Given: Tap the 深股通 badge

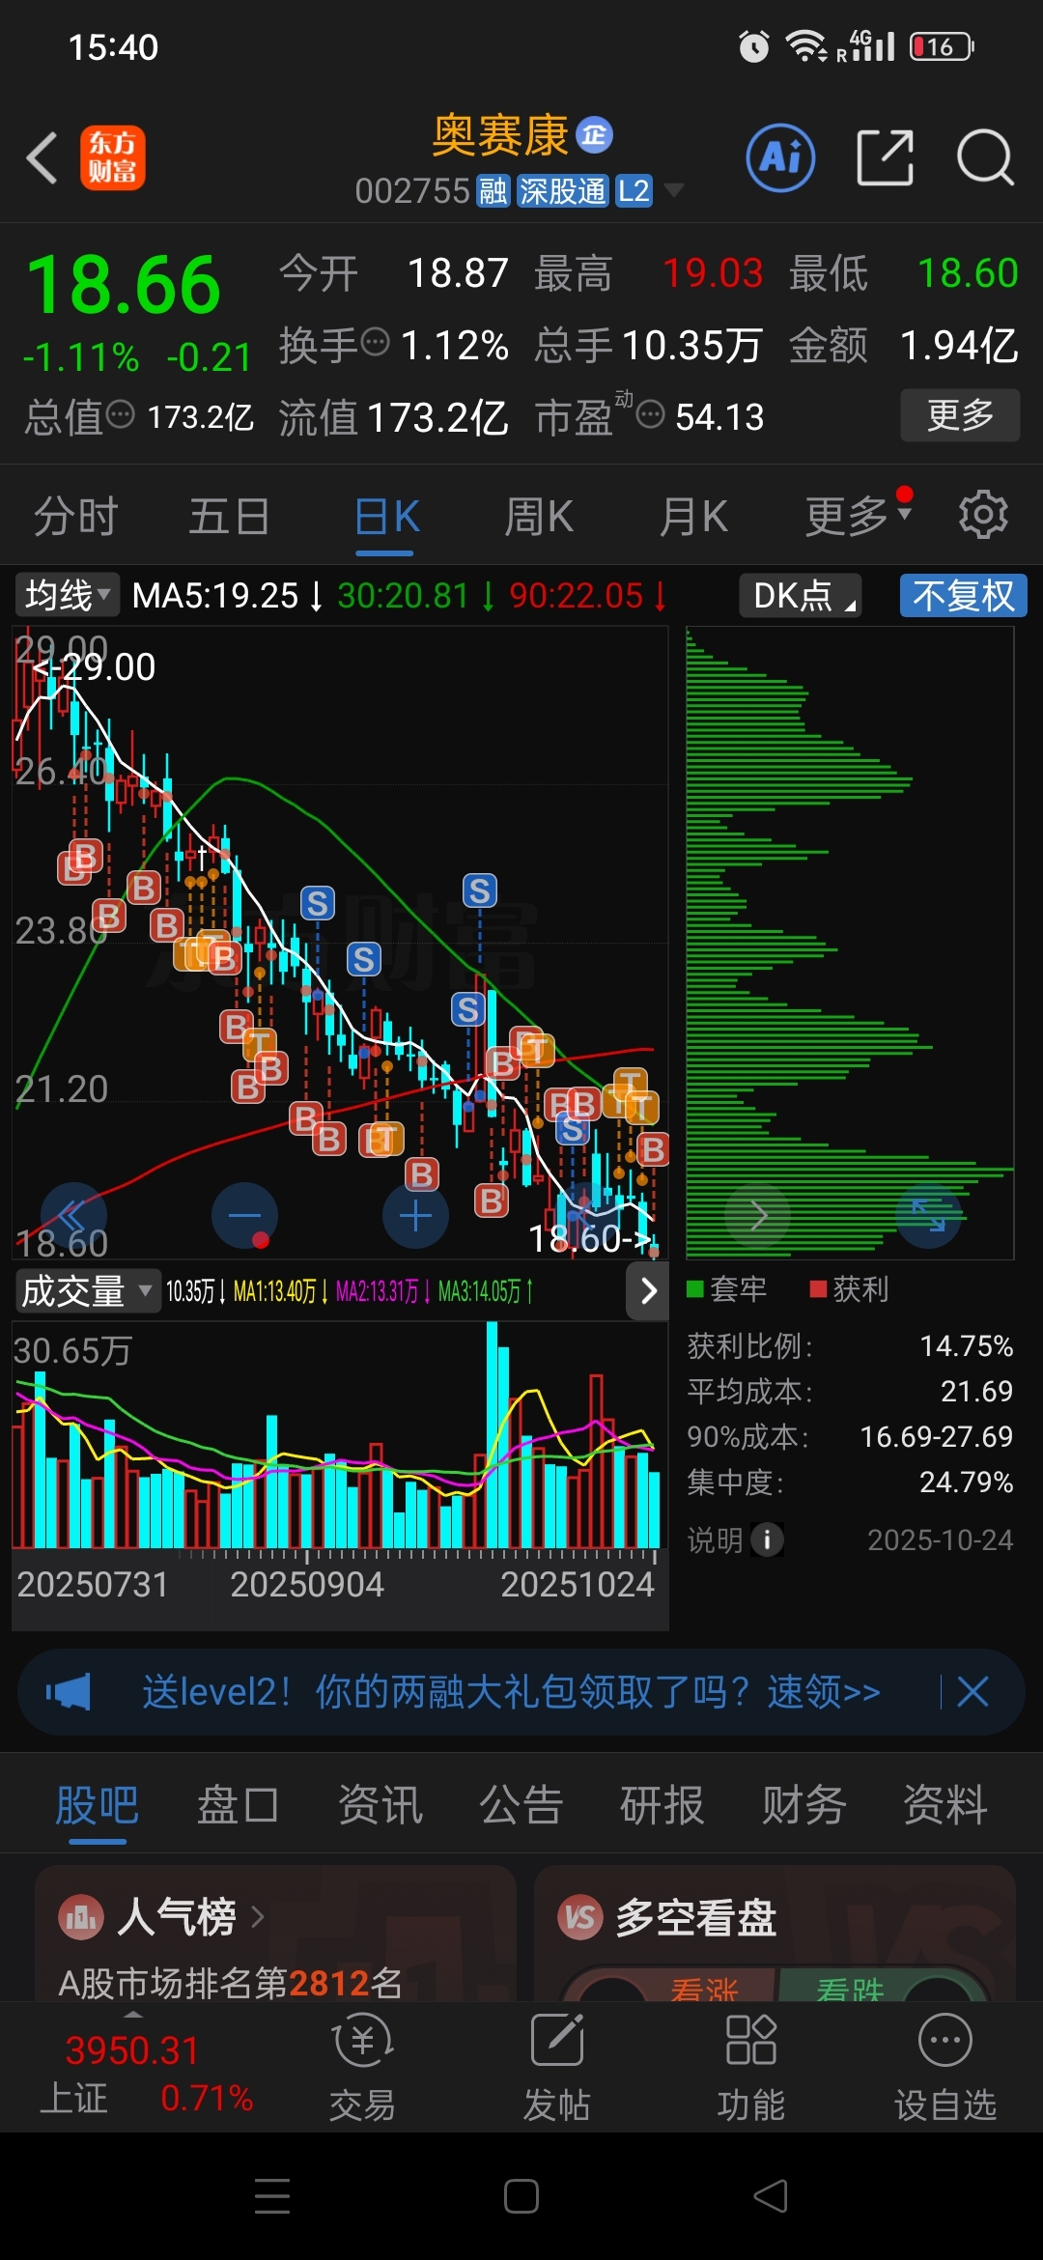Looking at the screenshot, I should click(562, 191).
